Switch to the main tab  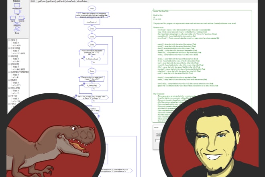33,1
